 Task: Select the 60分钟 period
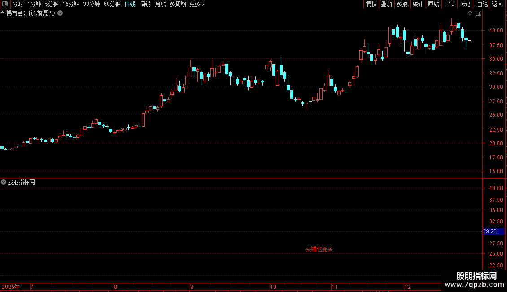click(112, 4)
